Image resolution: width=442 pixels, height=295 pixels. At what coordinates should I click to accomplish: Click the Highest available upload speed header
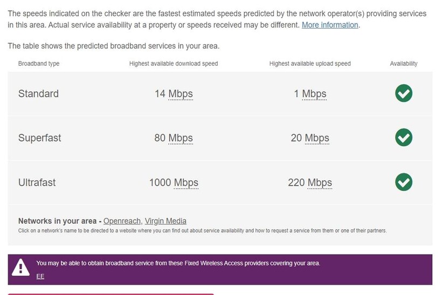pyautogui.click(x=310, y=64)
